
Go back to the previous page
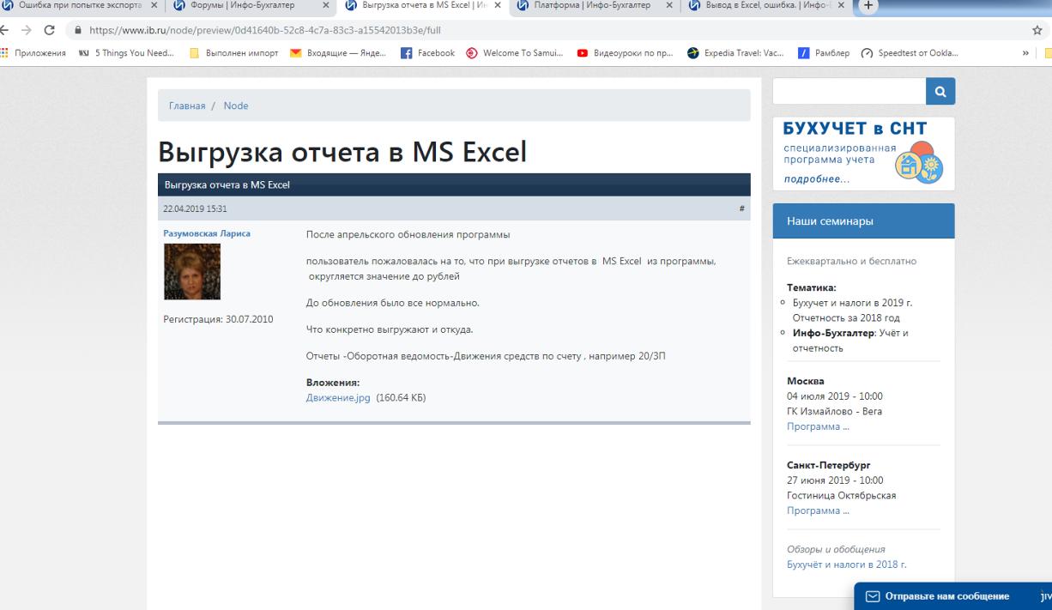coord(5,30)
